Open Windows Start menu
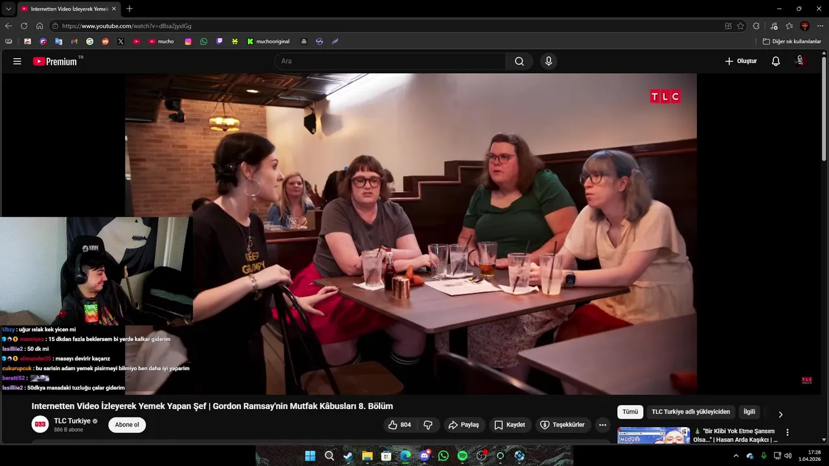 point(310,456)
